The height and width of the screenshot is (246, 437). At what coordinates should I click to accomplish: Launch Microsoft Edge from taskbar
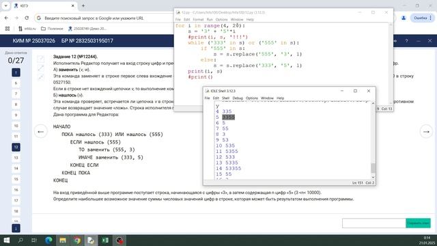[x=48, y=240]
